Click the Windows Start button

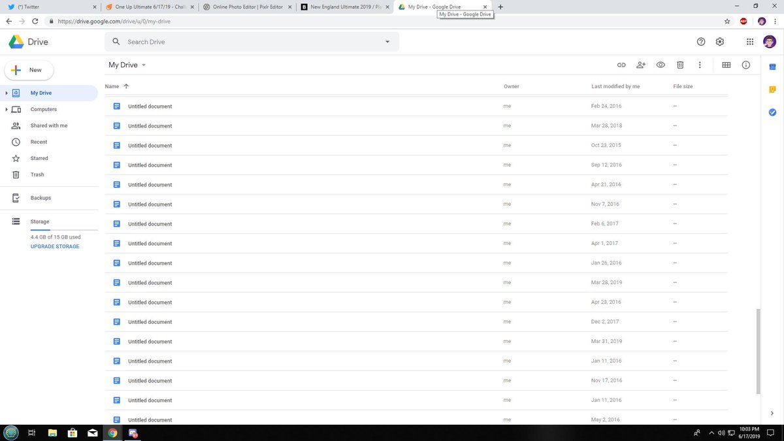click(10, 433)
